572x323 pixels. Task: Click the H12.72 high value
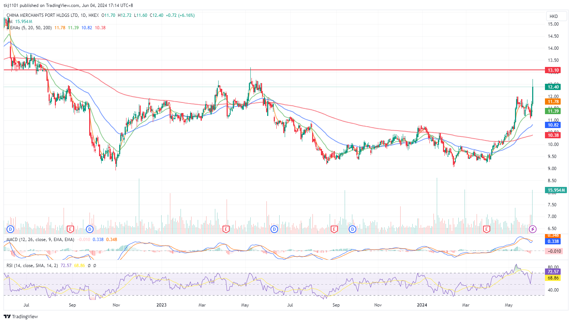pyautogui.click(x=125, y=15)
